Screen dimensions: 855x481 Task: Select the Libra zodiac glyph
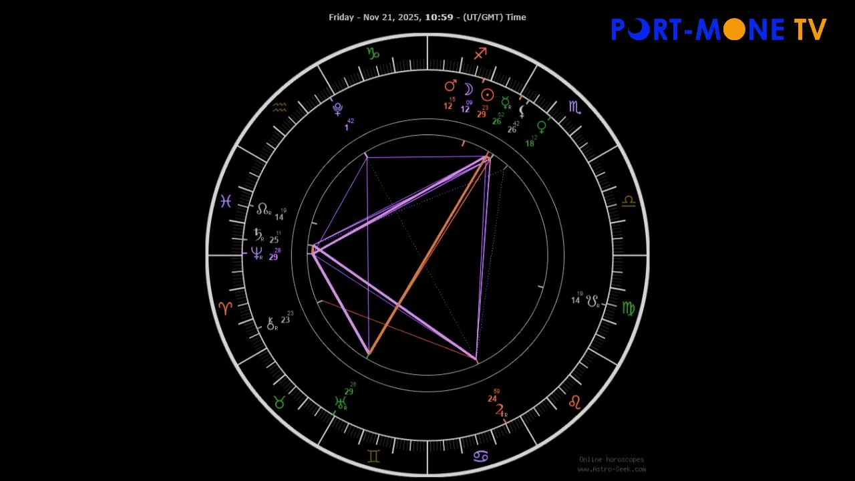tap(629, 200)
